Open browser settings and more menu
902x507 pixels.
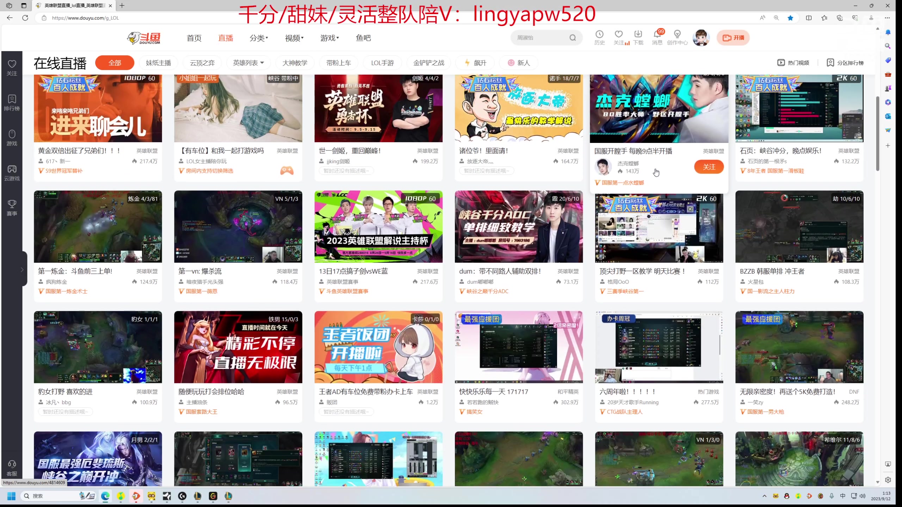[887, 18]
